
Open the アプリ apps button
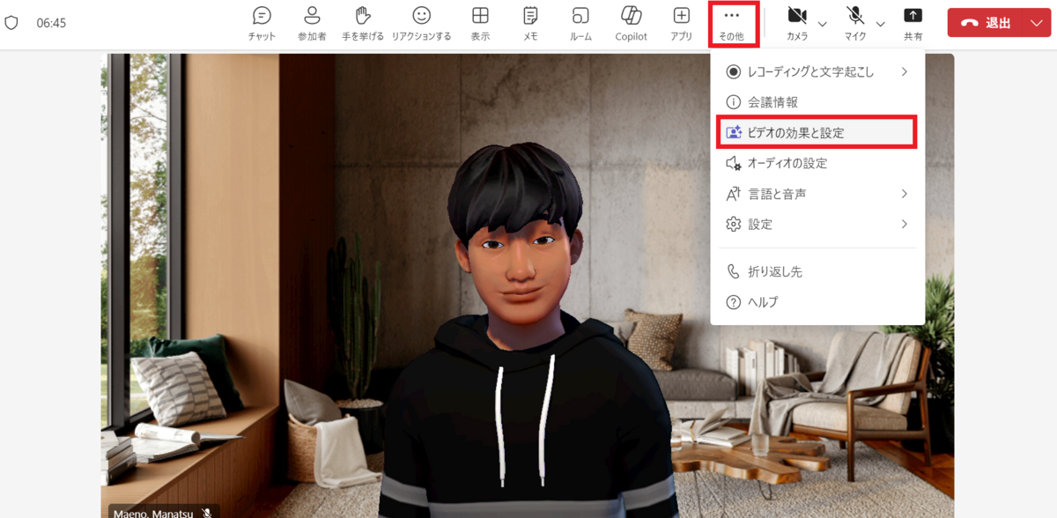click(x=681, y=24)
